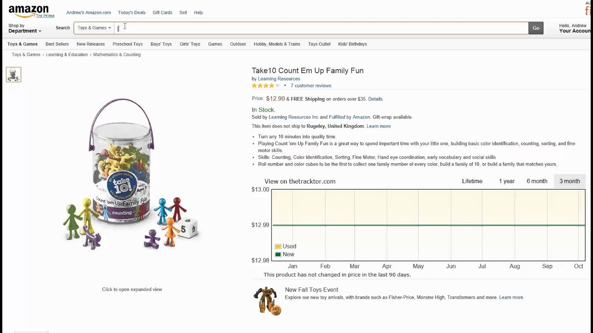This screenshot has height=333, width=593.
Task: Switch chart to 1 year range
Action: (507, 181)
